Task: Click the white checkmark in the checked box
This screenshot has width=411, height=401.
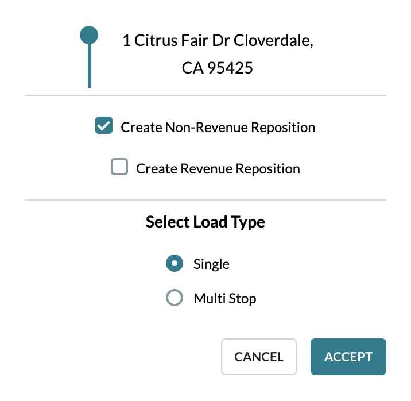Action: pyautogui.click(x=103, y=126)
